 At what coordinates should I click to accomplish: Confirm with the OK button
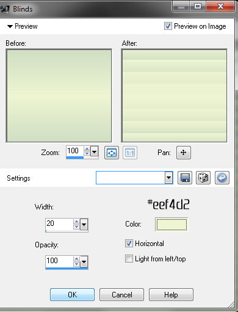point(72,294)
